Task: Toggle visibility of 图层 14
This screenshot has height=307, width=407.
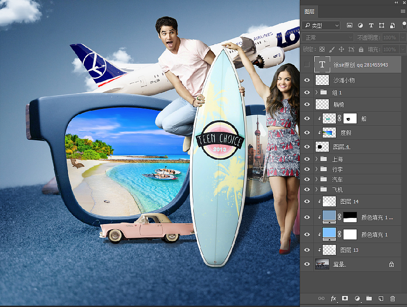Action: click(307, 202)
